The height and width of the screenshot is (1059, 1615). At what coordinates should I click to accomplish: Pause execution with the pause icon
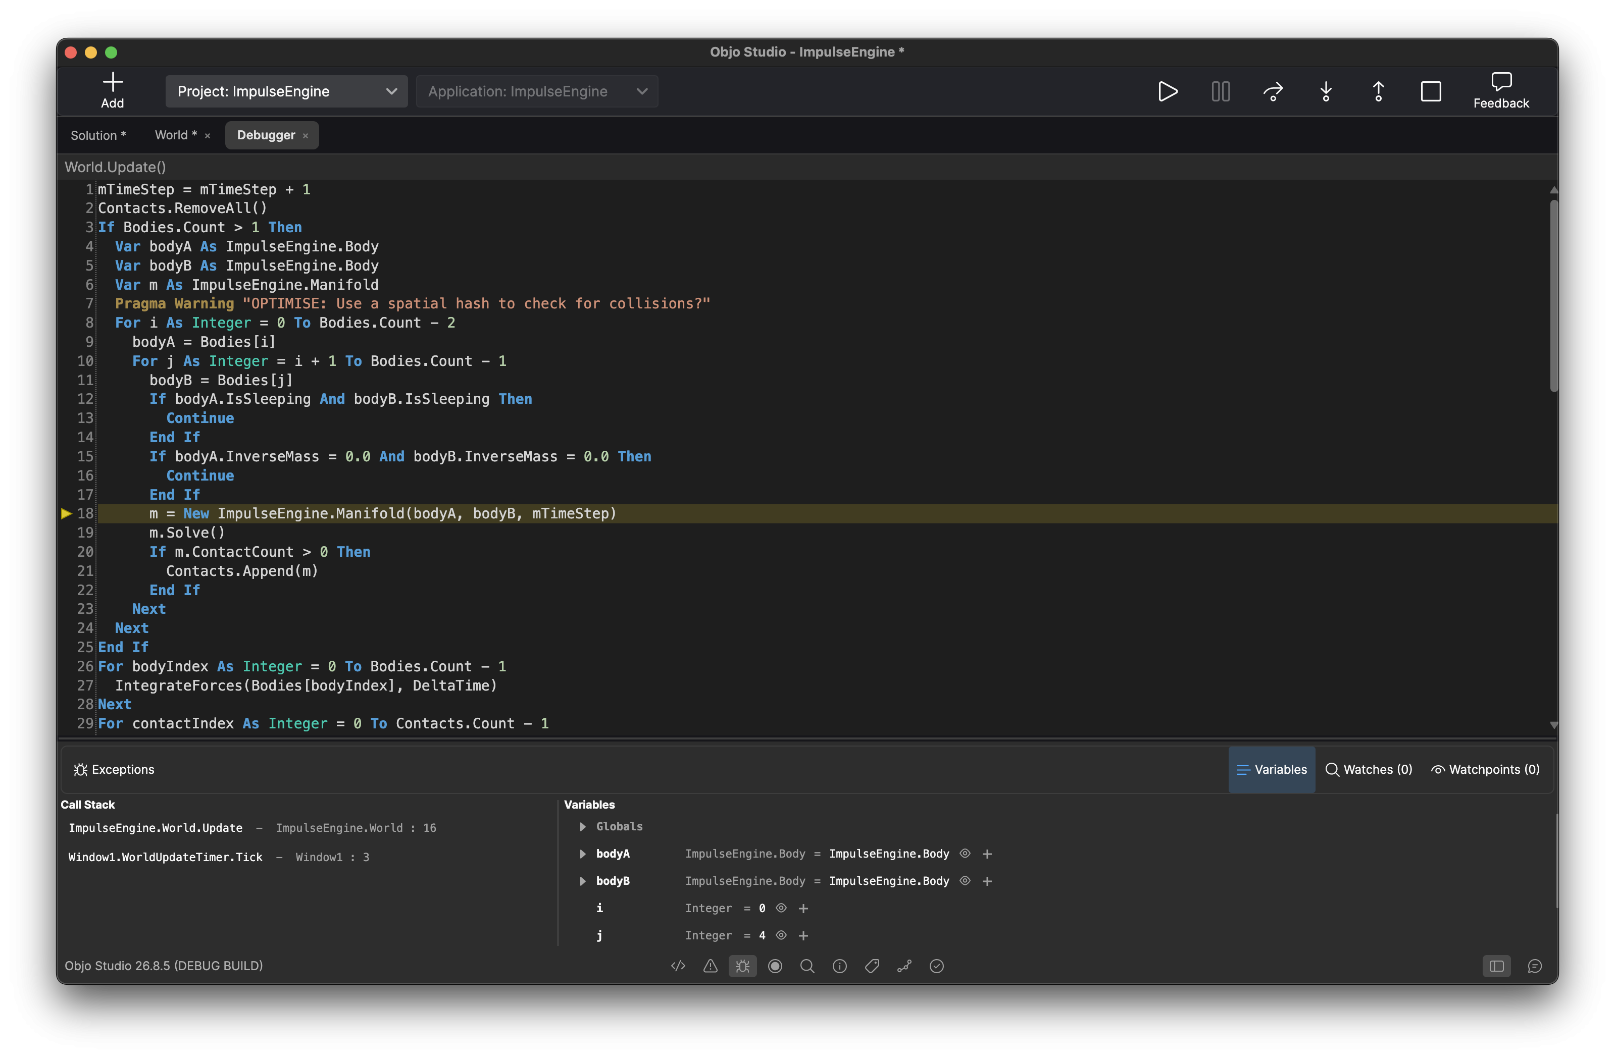tap(1220, 91)
